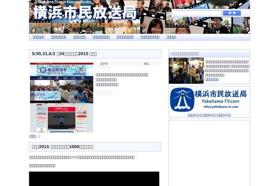
Task: Click the blue lighthouse logo icon
Action: click(182, 100)
